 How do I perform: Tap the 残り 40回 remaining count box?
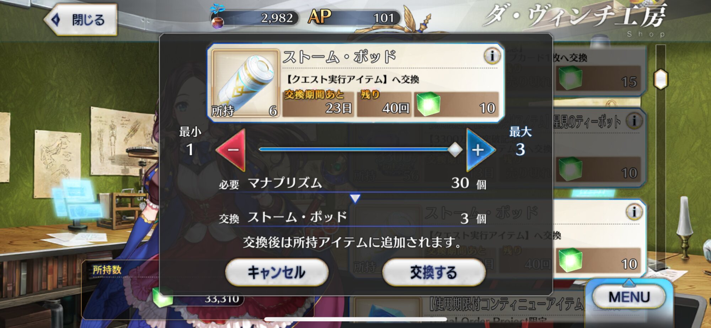point(384,104)
